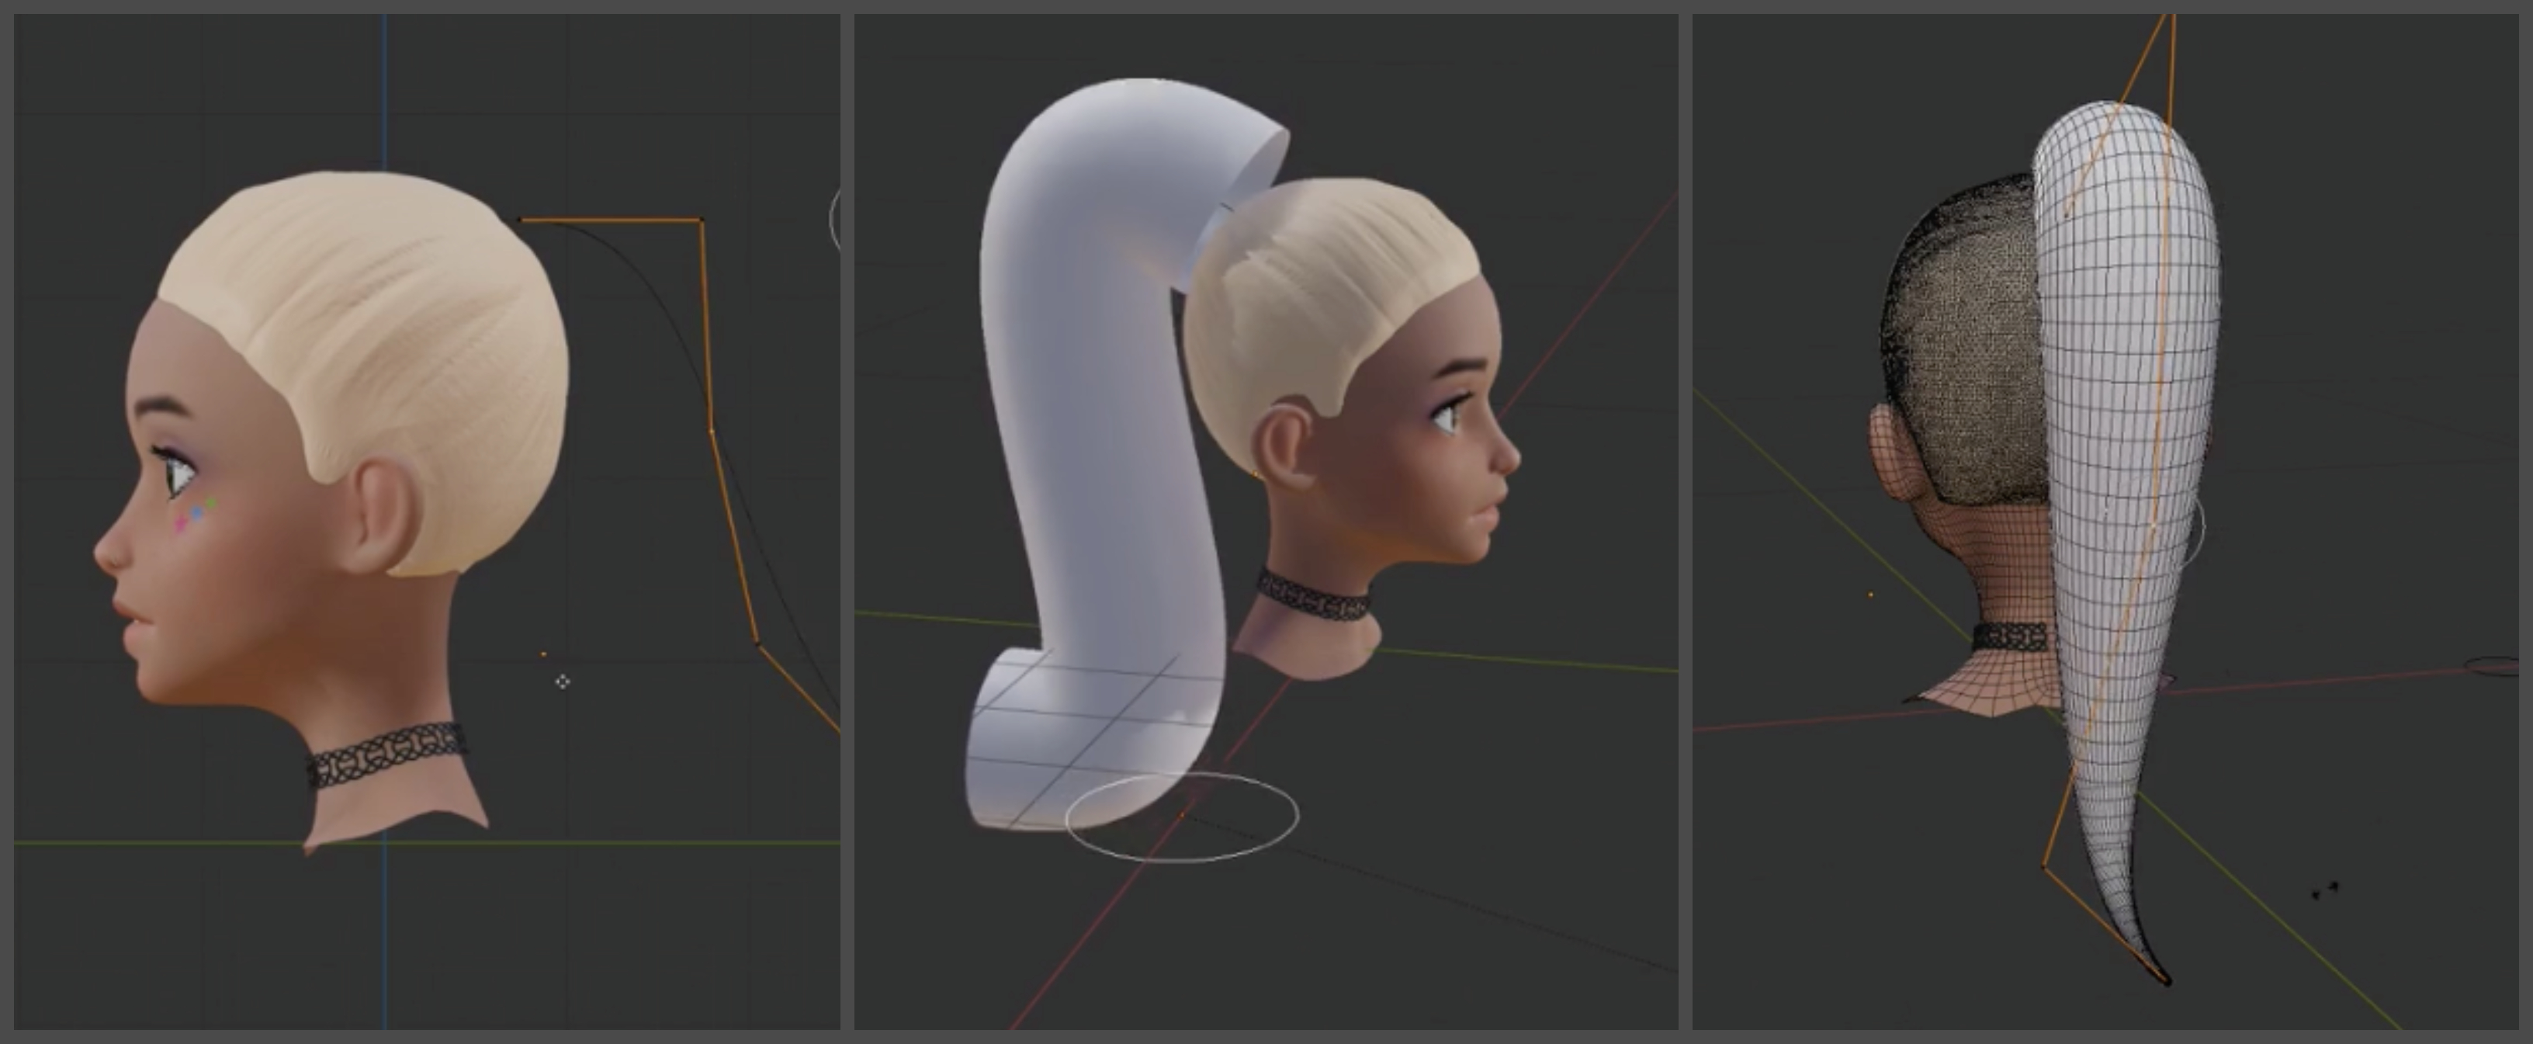Viewport: 2533px width, 1044px height.
Task: Click the 3D cursor crosshair in left view
Action: click(x=563, y=681)
